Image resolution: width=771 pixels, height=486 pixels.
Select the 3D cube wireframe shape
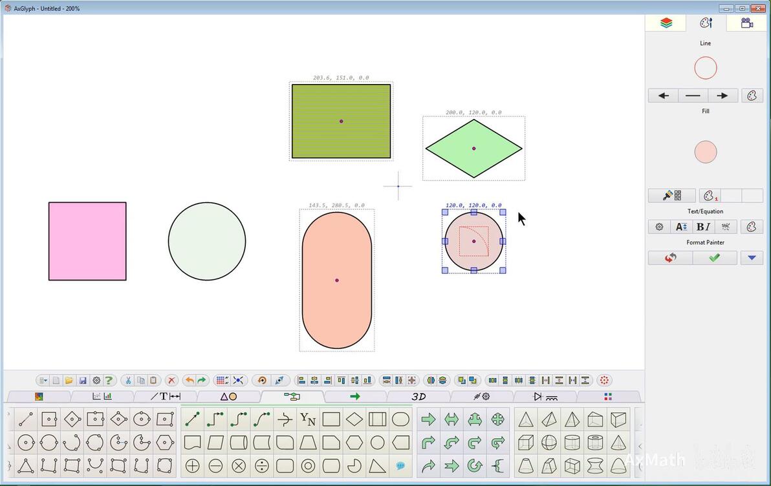point(526,442)
